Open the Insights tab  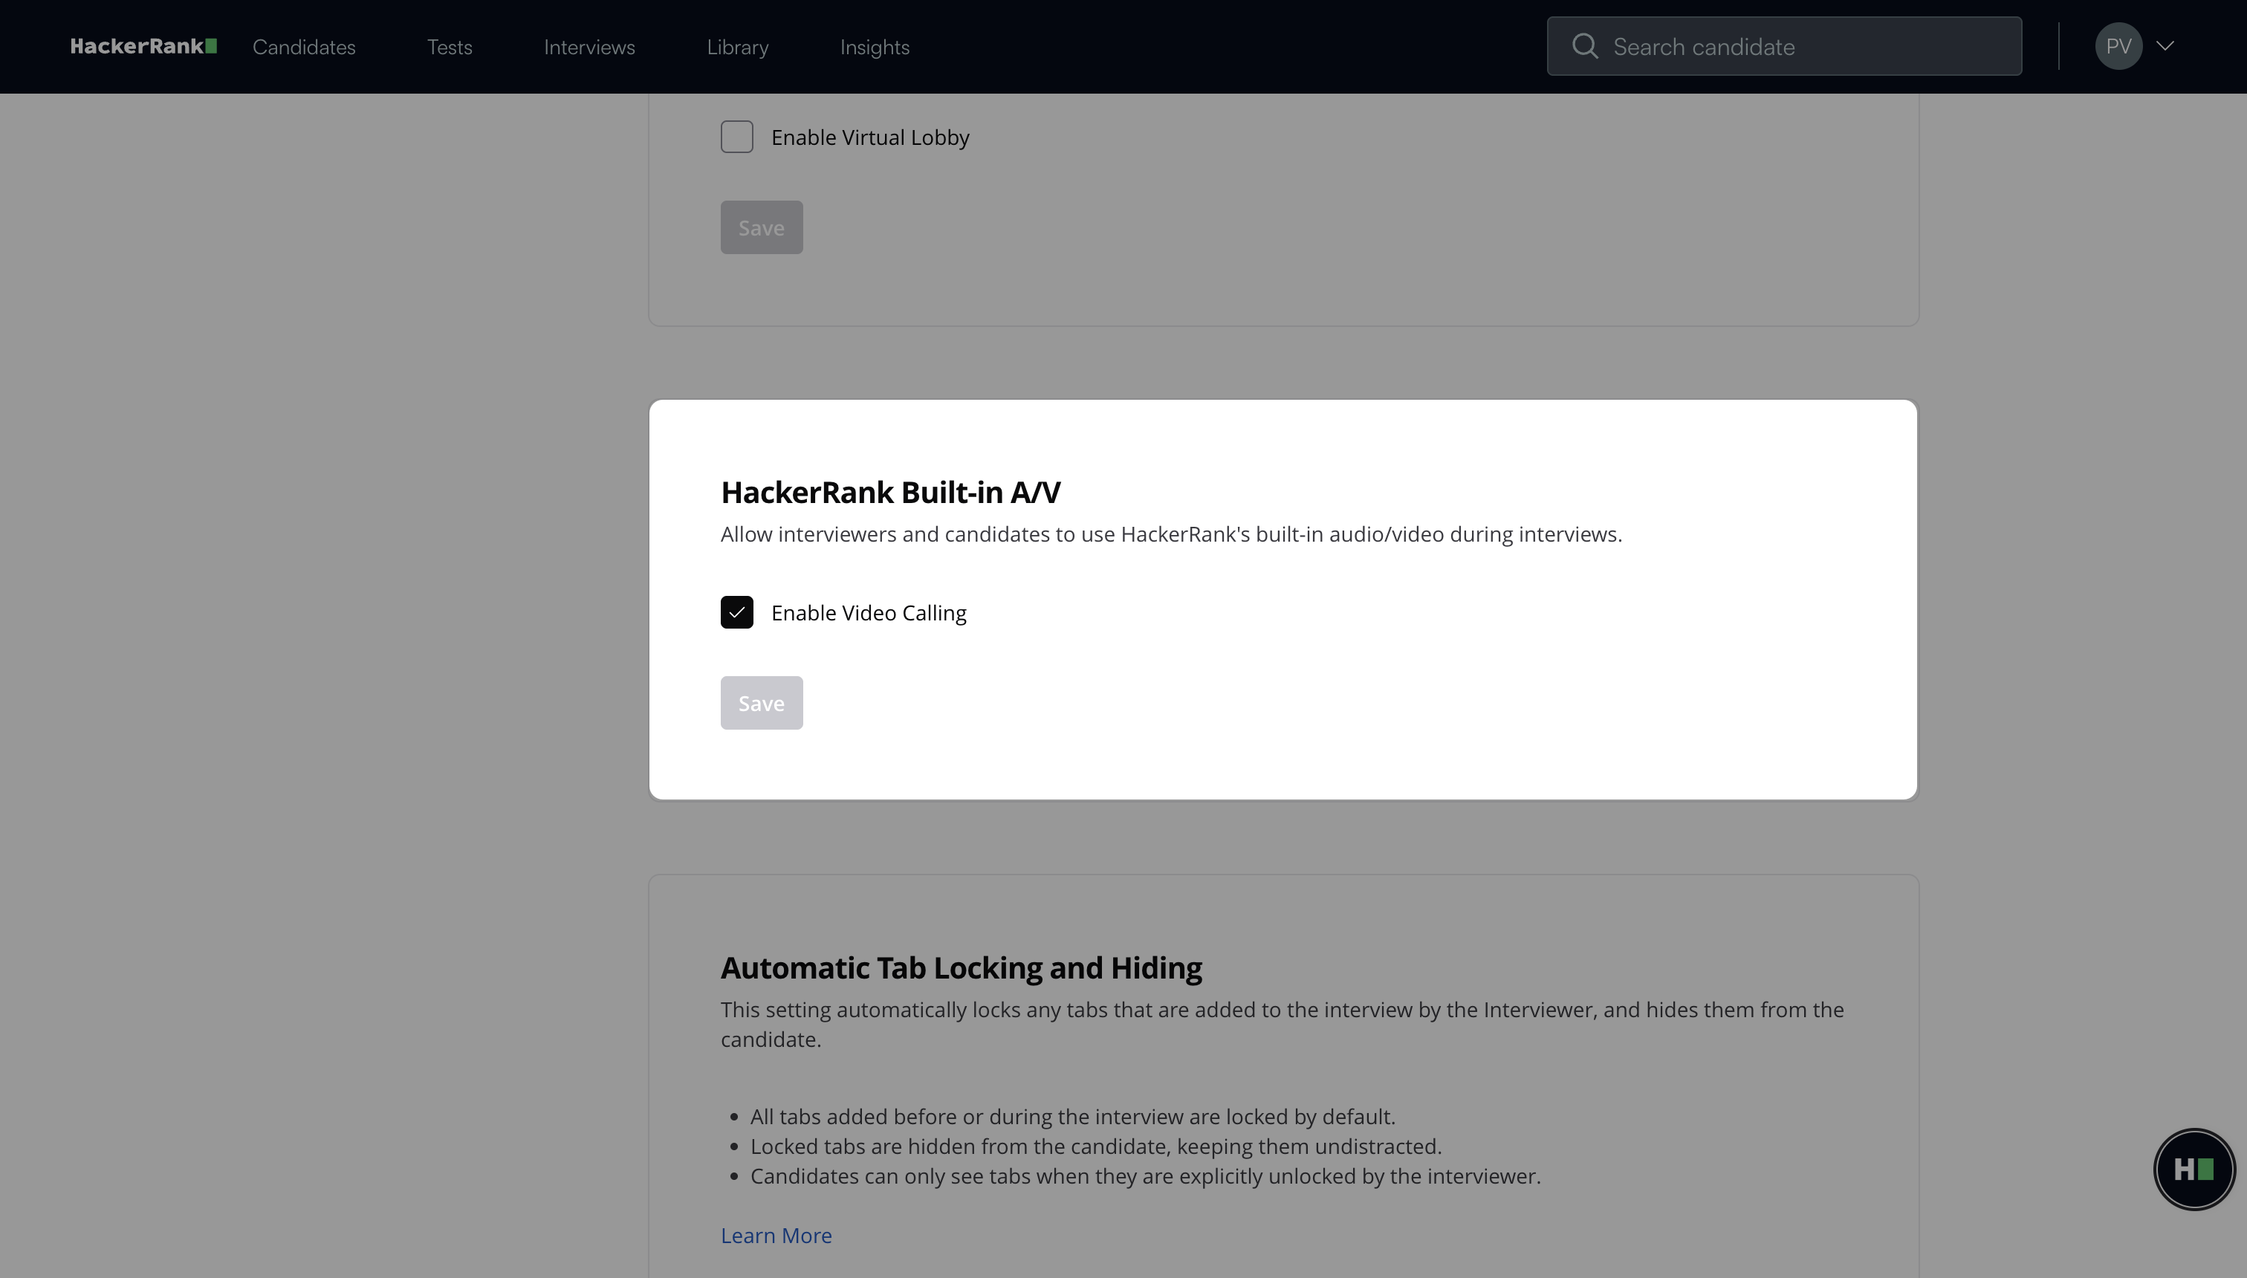tap(875, 48)
